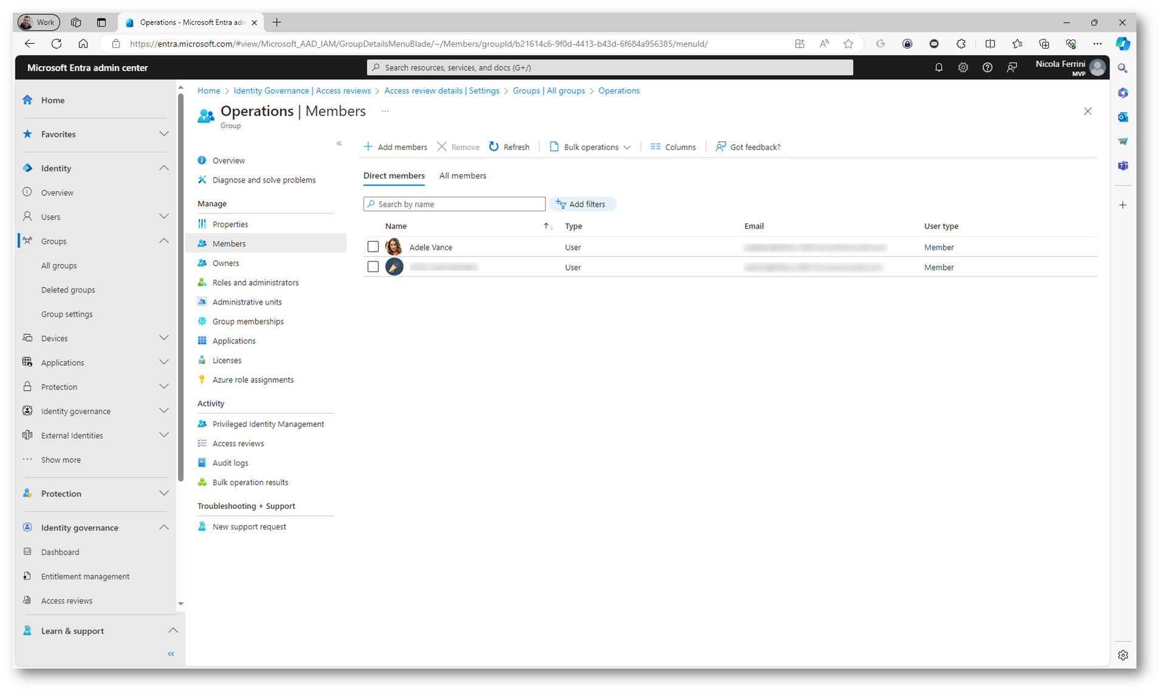Expand the Devices navigation item
1162x694 pixels.
(163, 338)
